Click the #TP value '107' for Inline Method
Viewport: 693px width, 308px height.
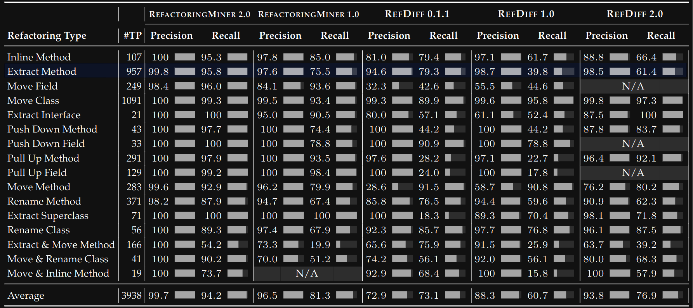click(x=134, y=57)
